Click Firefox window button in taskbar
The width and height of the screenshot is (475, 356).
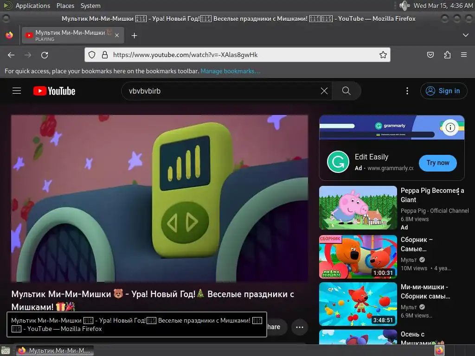55,350
